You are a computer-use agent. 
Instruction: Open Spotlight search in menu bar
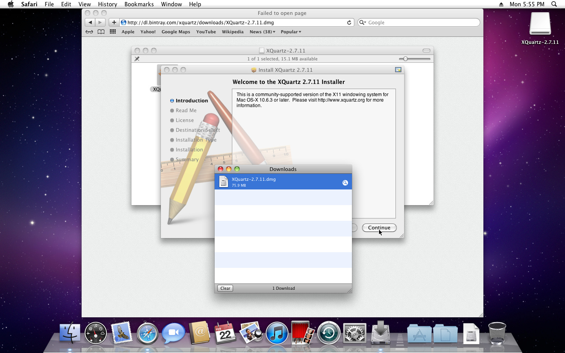pyautogui.click(x=554, y=4)
